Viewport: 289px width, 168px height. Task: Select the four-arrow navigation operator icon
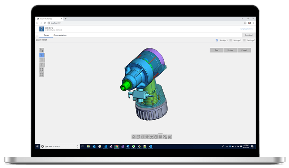(x=147, y=137)
